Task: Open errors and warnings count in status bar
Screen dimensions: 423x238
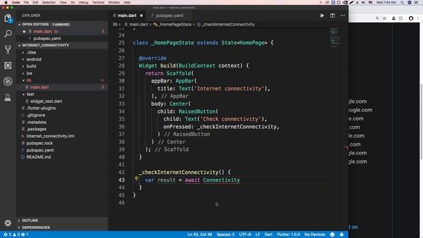Action: pyautogui.click(x=16, y=235)
